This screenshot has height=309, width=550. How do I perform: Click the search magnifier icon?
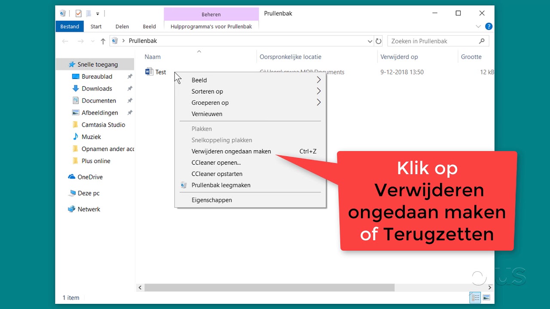(482, 41)
